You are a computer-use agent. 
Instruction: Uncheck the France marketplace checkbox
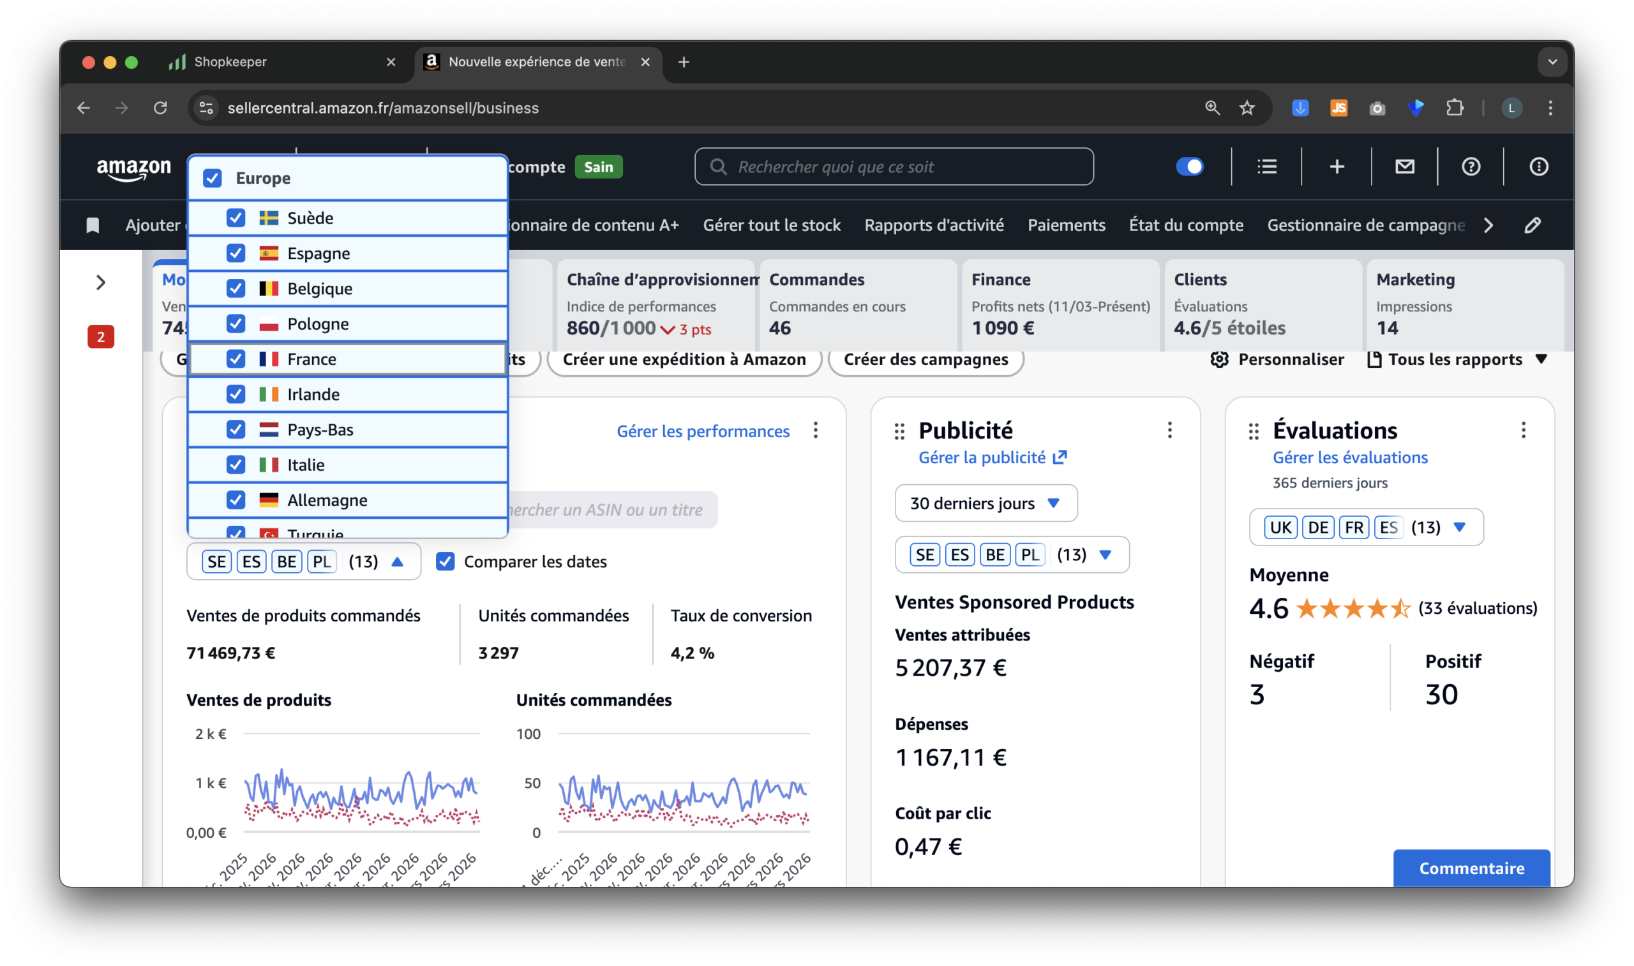coord(236,359)
